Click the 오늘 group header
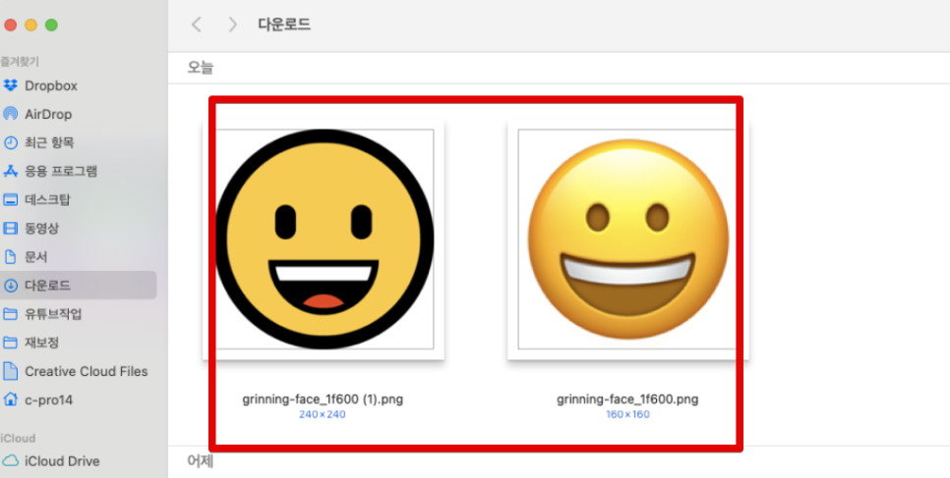The image size is (950, 478). click(201, 68)
